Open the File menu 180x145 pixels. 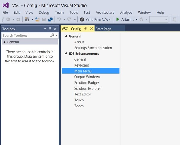click(x=5, y=13)
